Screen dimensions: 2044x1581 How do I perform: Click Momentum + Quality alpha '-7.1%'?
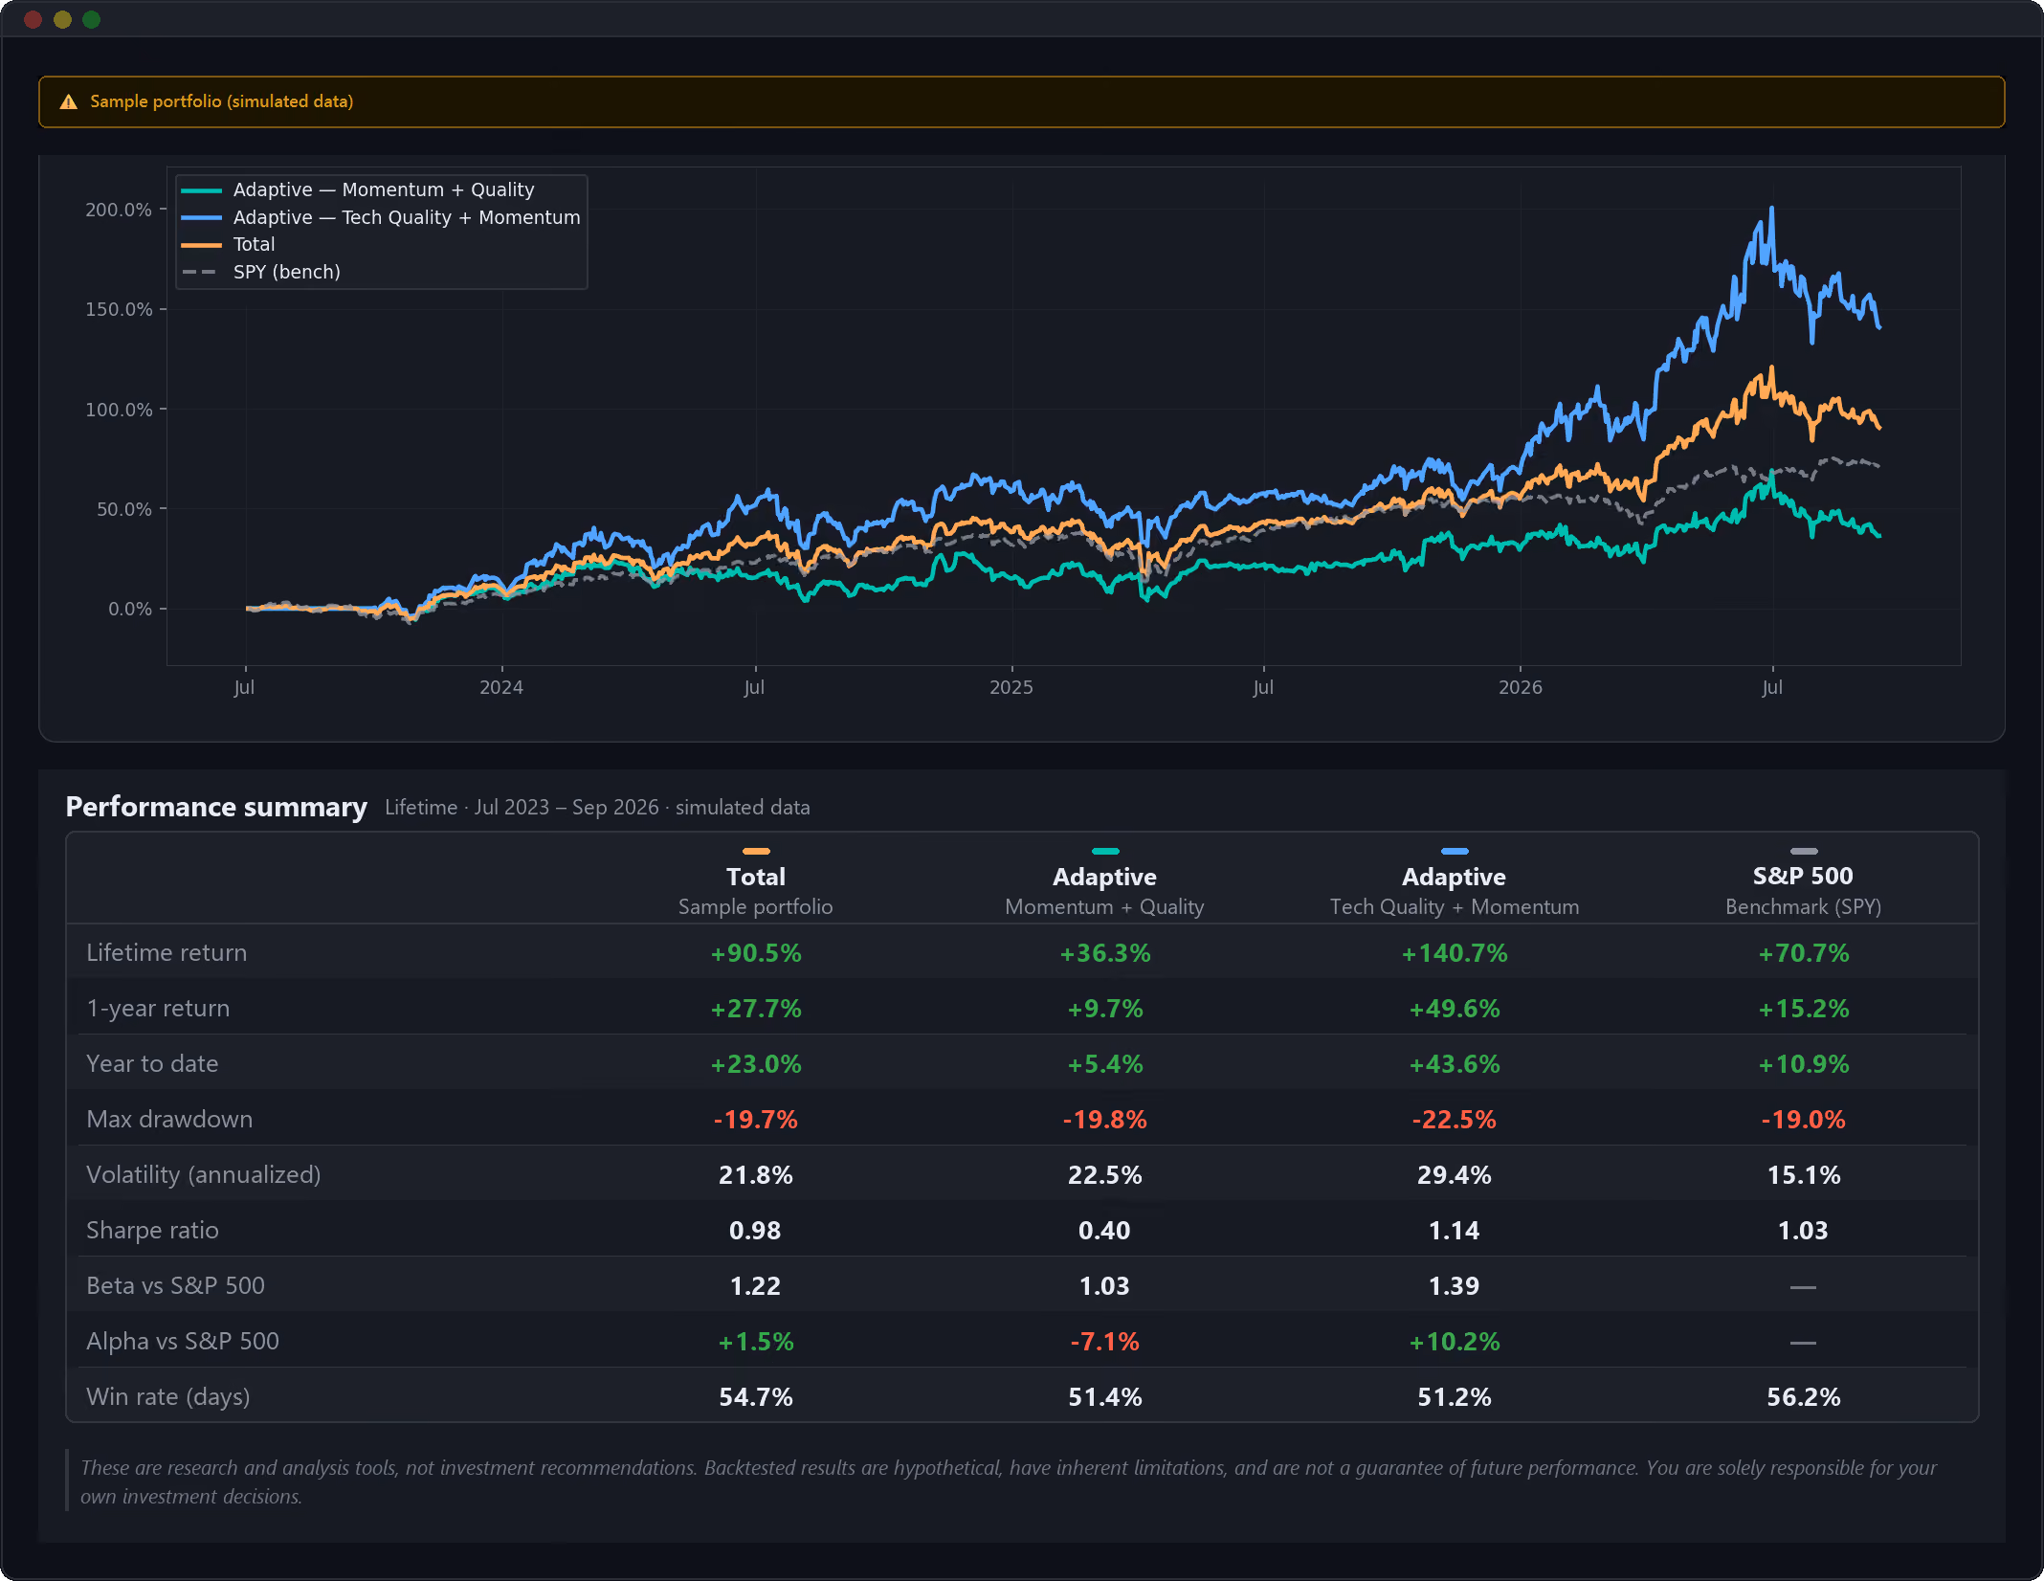point(1105,1342)
